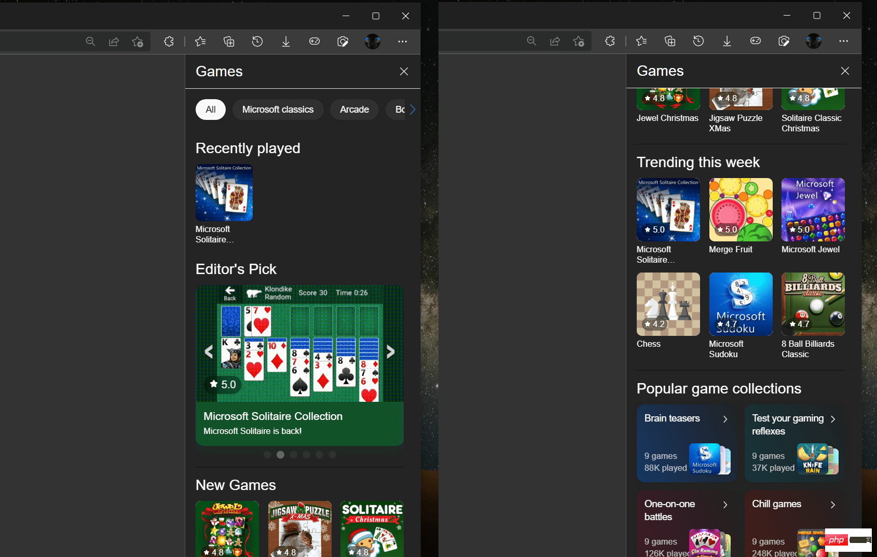Screen dimensions: 877x557
Task: Click Merge Fruit title text
Action: pos(731,250)
